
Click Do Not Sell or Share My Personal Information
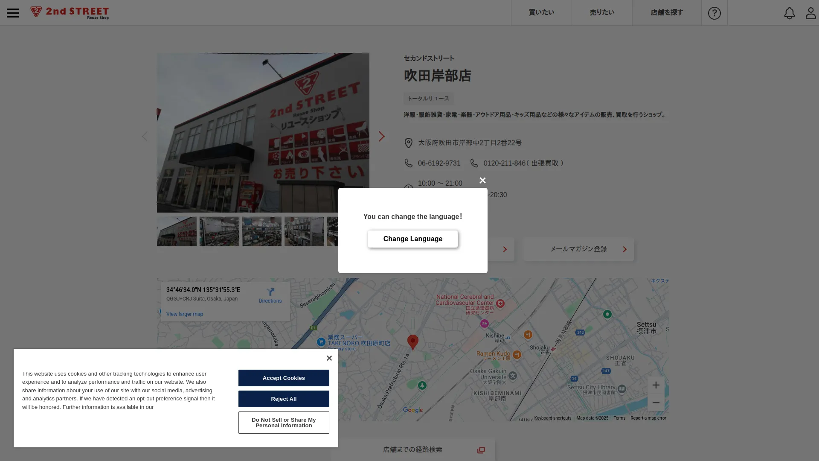(x=284, y=423)
